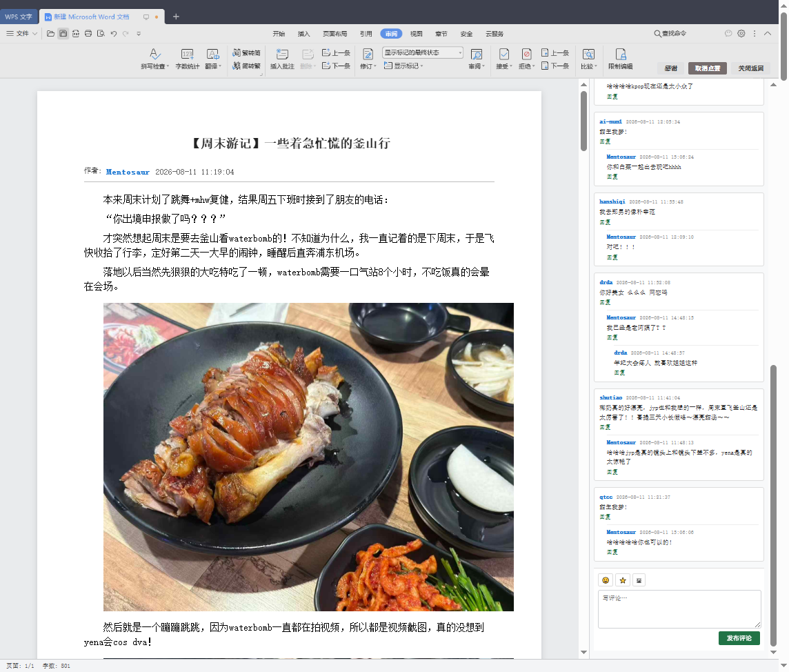Switch to the WPS 文字 tab

point(19,17)
